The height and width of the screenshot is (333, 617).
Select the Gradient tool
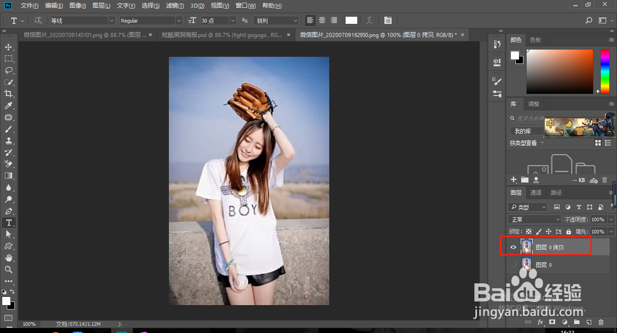(x=9, y=176)
